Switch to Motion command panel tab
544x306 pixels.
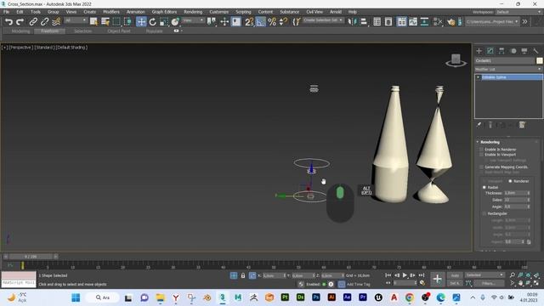point(513,51)
